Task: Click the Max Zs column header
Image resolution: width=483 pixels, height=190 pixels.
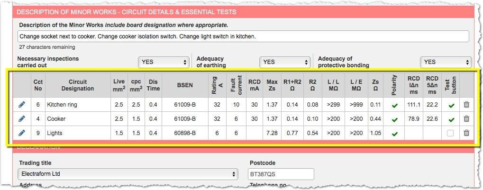Action: (x=272, y=85)
